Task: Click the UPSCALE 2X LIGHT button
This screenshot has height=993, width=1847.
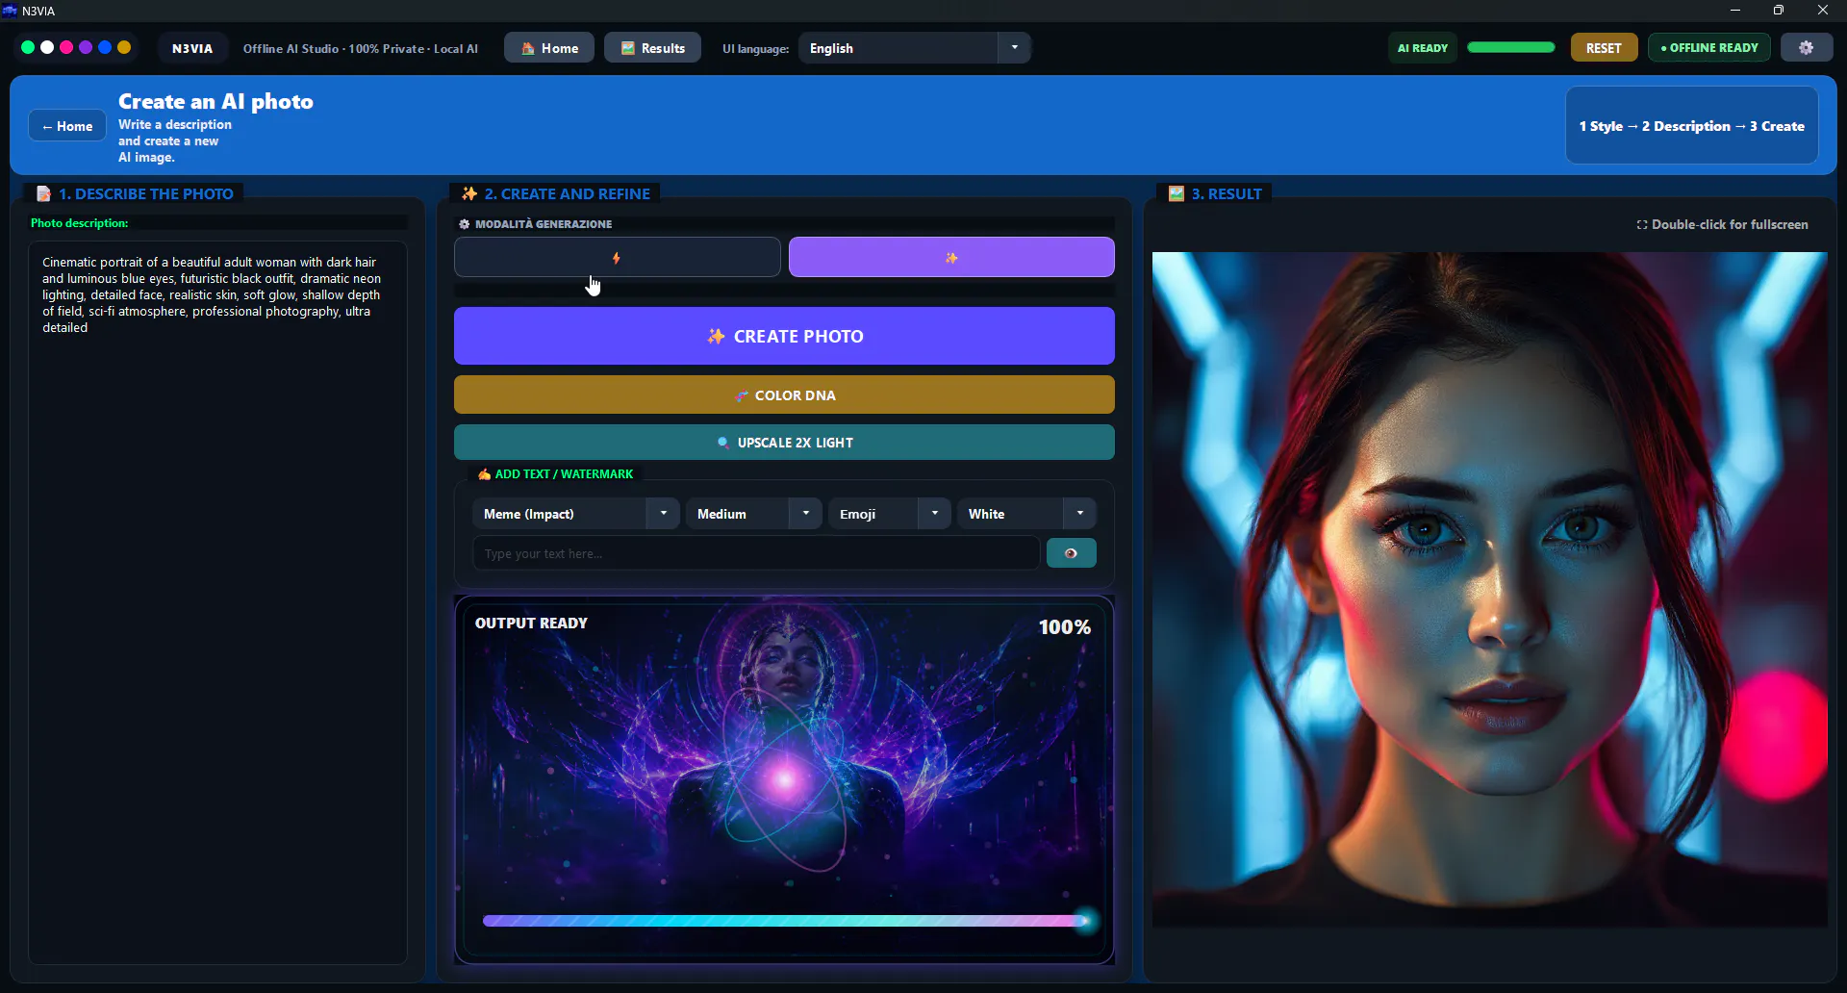Action: (x=784, y=443)
